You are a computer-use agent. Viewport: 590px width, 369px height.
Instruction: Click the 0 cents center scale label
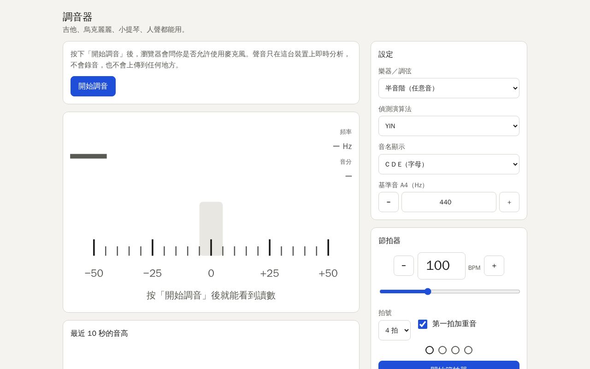211,274
